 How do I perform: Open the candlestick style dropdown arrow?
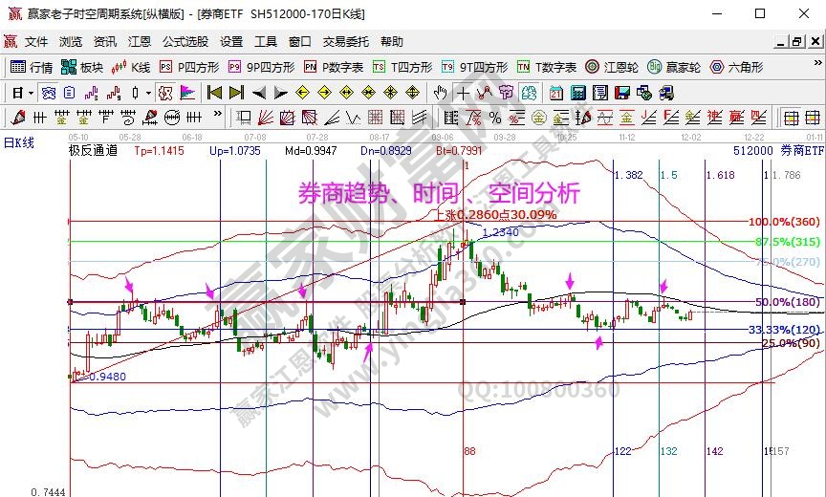147,93
